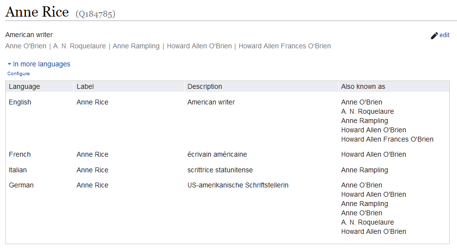Click the 'A. N. Roquelaure' alias in header
The height and width of the screenshot is (248, 457).
pos(80,46)
